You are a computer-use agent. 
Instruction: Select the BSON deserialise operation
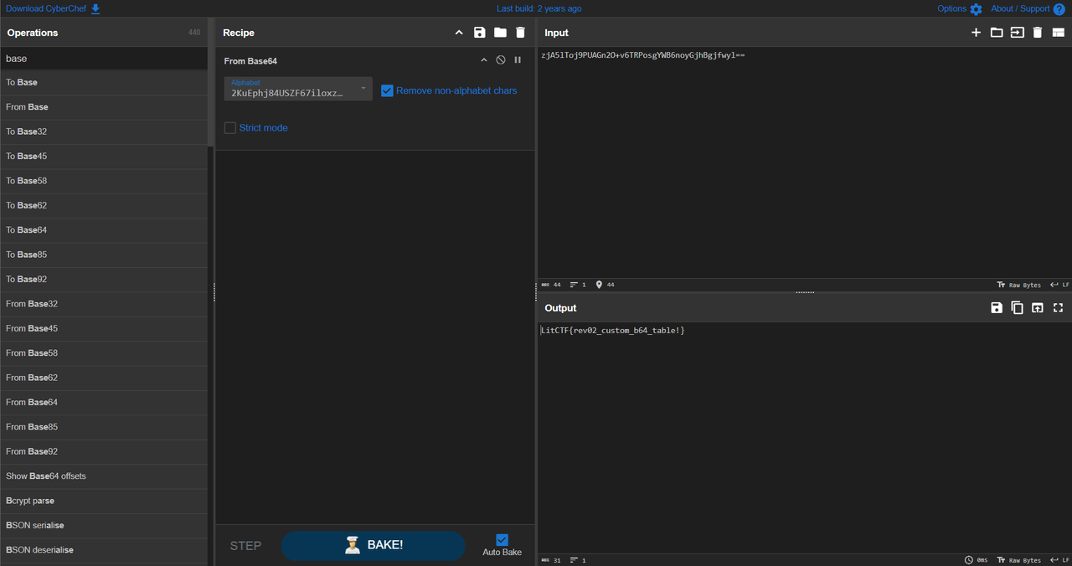(x=104, y=550)
